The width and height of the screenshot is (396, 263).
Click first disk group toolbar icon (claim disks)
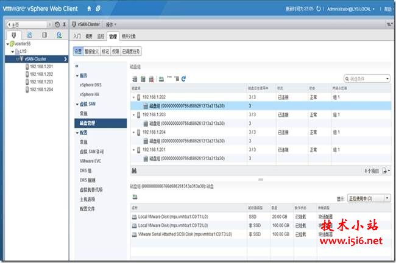pyautogui.click(x=135, y=79)
